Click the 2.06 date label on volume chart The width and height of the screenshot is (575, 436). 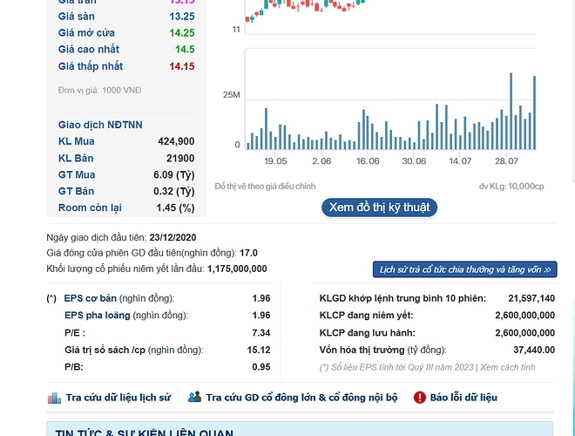[321, 161]
